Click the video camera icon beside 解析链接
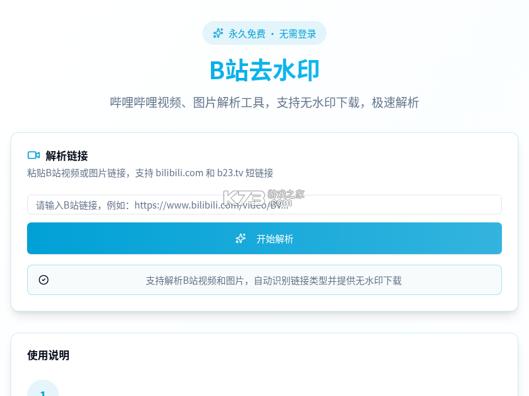 coord(34,155)
